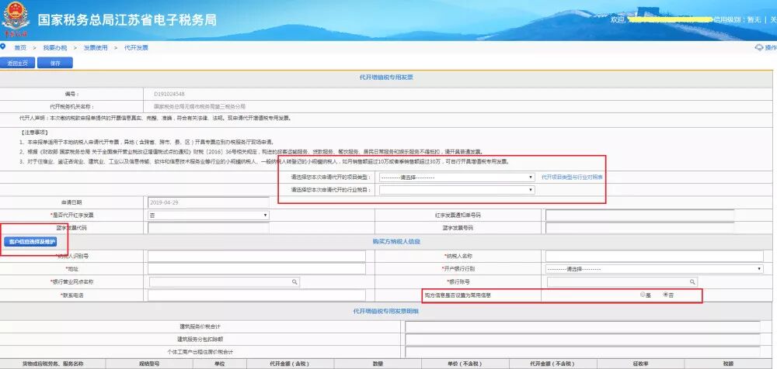
Task: Click the 纳税人名称 input field
Action: tap(654, 257)
